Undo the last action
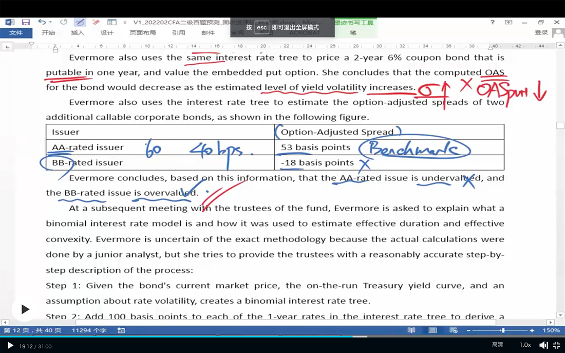565x353 pixels. point(42,23)
